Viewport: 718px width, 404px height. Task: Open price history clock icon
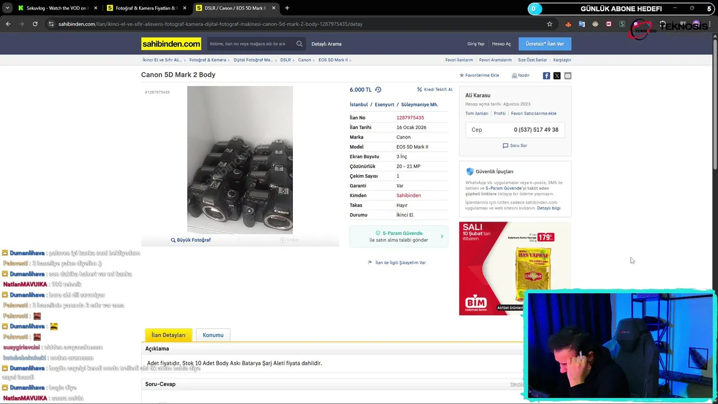click(x=378, y=90)
